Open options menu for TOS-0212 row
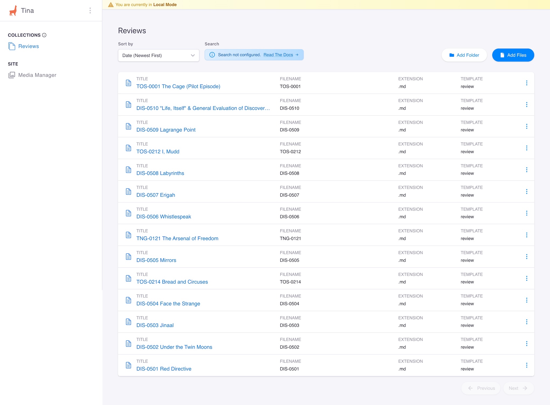 (527, 148)
